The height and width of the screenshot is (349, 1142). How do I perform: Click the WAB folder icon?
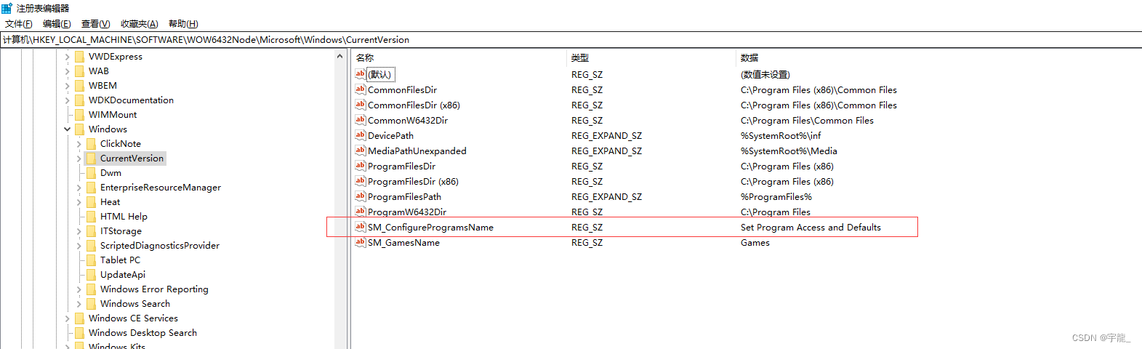coord(79,71)
